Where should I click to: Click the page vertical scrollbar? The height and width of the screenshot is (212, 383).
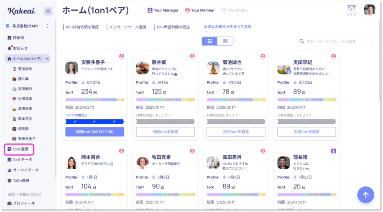click(380, 61)
